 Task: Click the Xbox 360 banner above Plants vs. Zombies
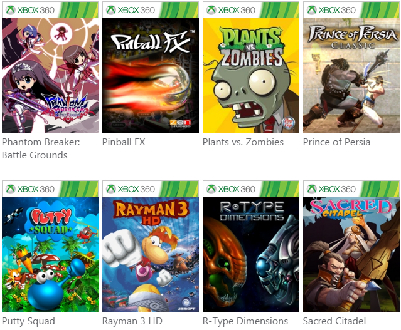pos(251,10)
